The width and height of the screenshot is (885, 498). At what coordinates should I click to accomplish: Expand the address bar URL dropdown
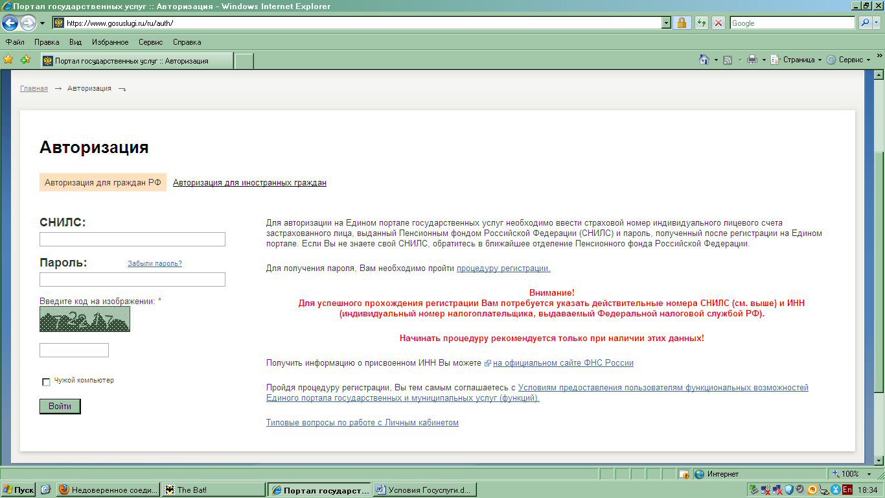click(x=666, y=23)
